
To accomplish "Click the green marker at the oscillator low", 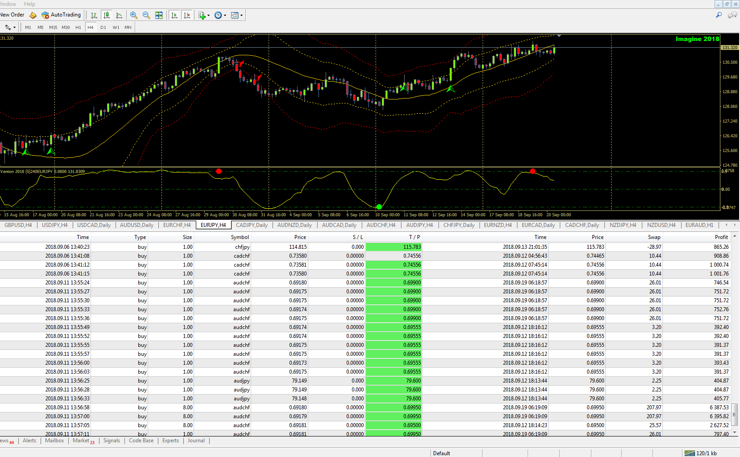I will [x=379, y=206].
